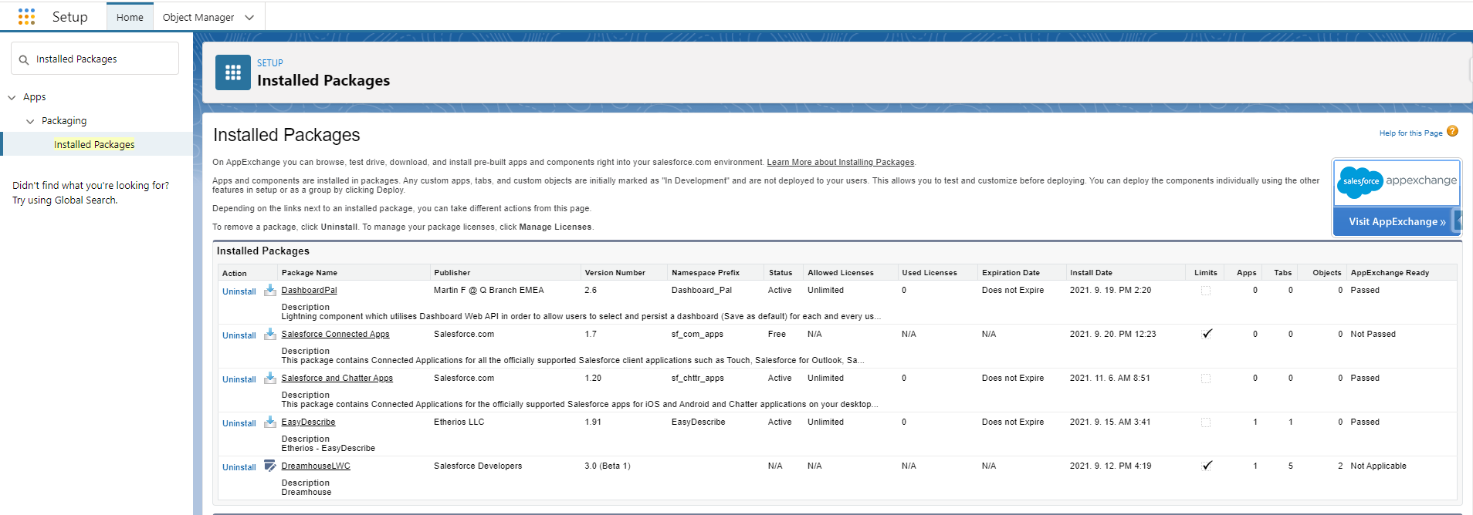The height and width of the screenshot is (515, 1473).
Task: Click the 'Salesforce Developers' publisher cell
Action: click(x=478, y=466)
